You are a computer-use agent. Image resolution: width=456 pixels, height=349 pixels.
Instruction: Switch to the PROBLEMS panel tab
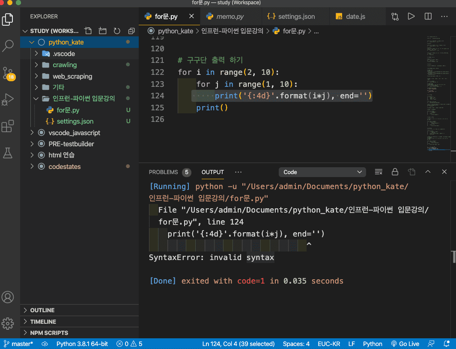163,172
